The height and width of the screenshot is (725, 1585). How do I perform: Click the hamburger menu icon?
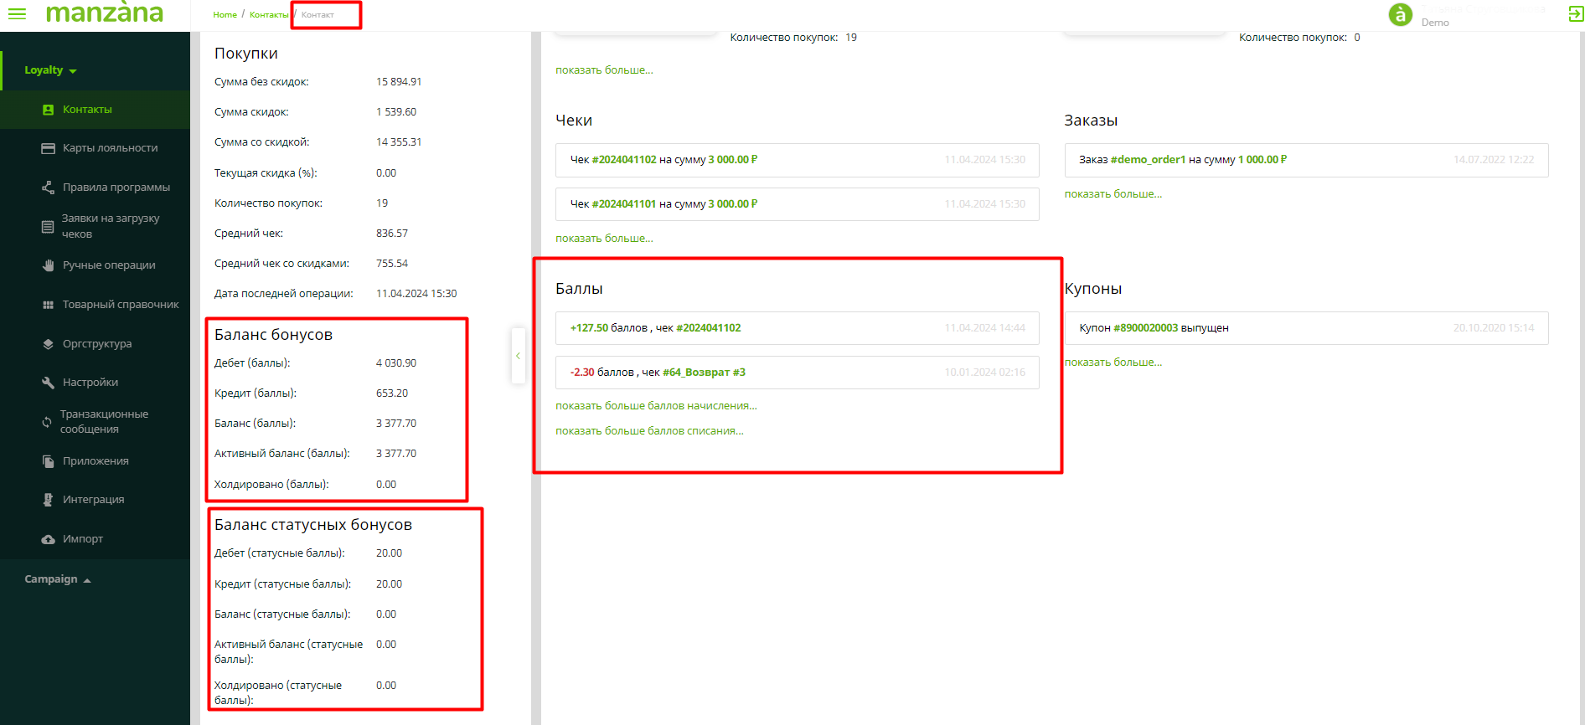coord(17,14)
